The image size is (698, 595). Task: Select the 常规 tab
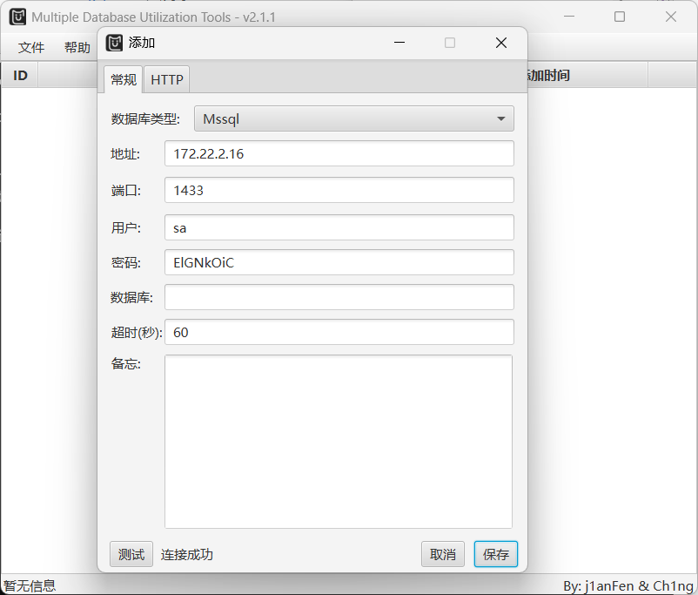click(x=123, y=79)
